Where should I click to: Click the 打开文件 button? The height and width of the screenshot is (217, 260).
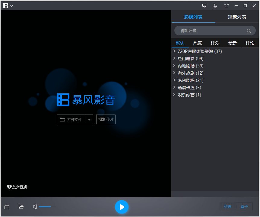pos(71,119)
